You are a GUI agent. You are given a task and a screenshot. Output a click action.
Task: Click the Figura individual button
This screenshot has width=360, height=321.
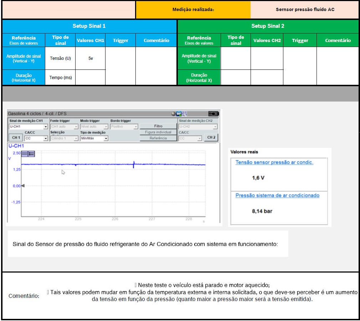tap(158, 132)
